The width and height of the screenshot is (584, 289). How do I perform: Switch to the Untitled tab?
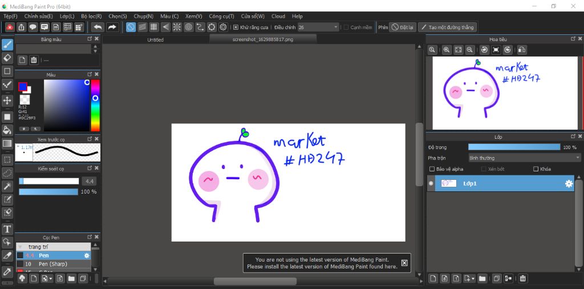pyautogui.click(x=155, y=39)
